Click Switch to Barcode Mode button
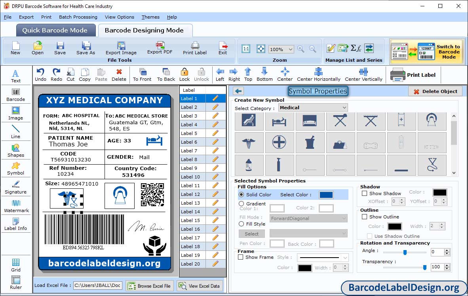This screenshot has height=296, width=468. 427,51
